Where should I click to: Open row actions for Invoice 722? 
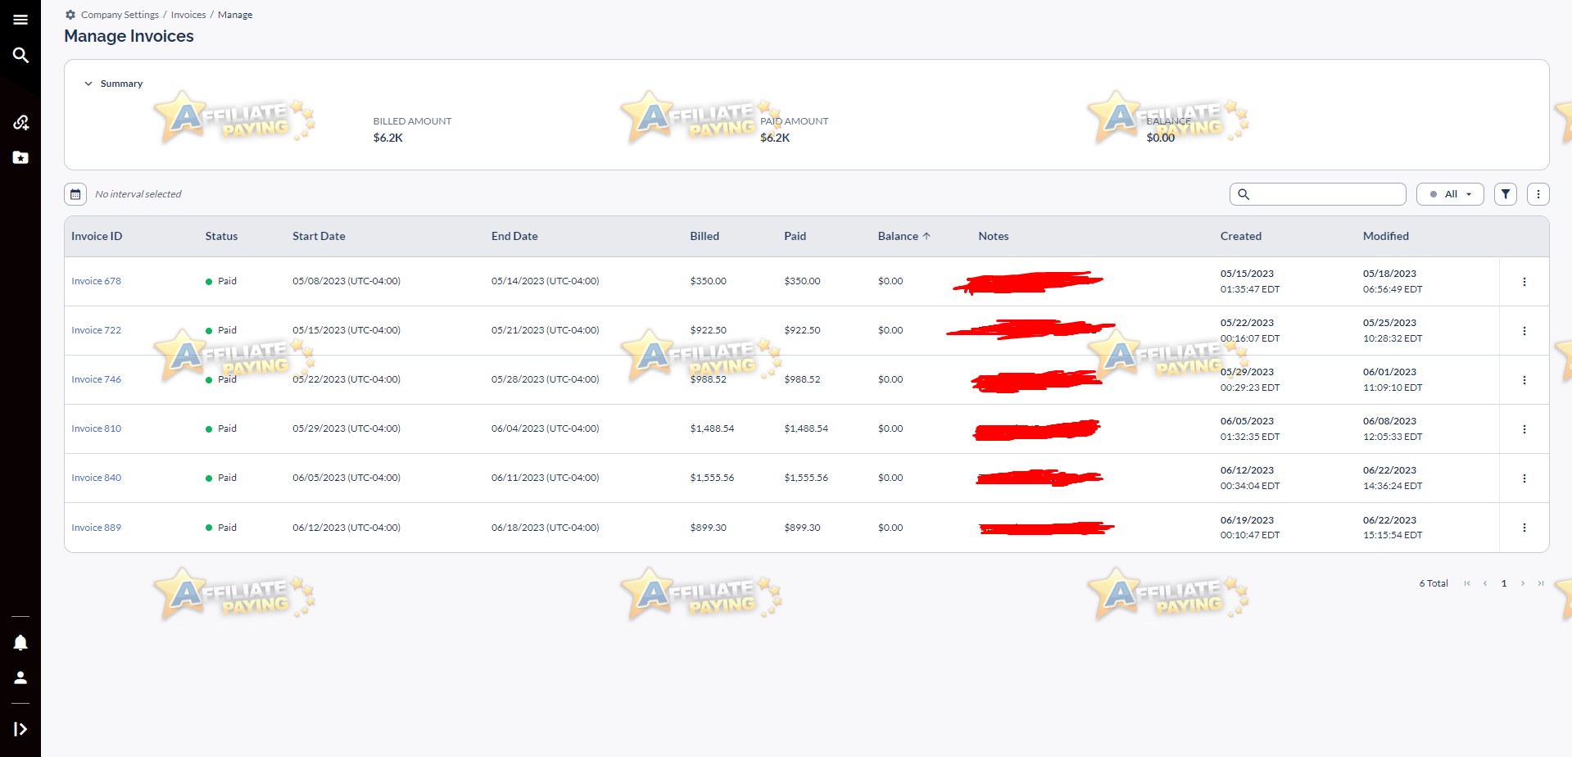tap(1524, 331)
